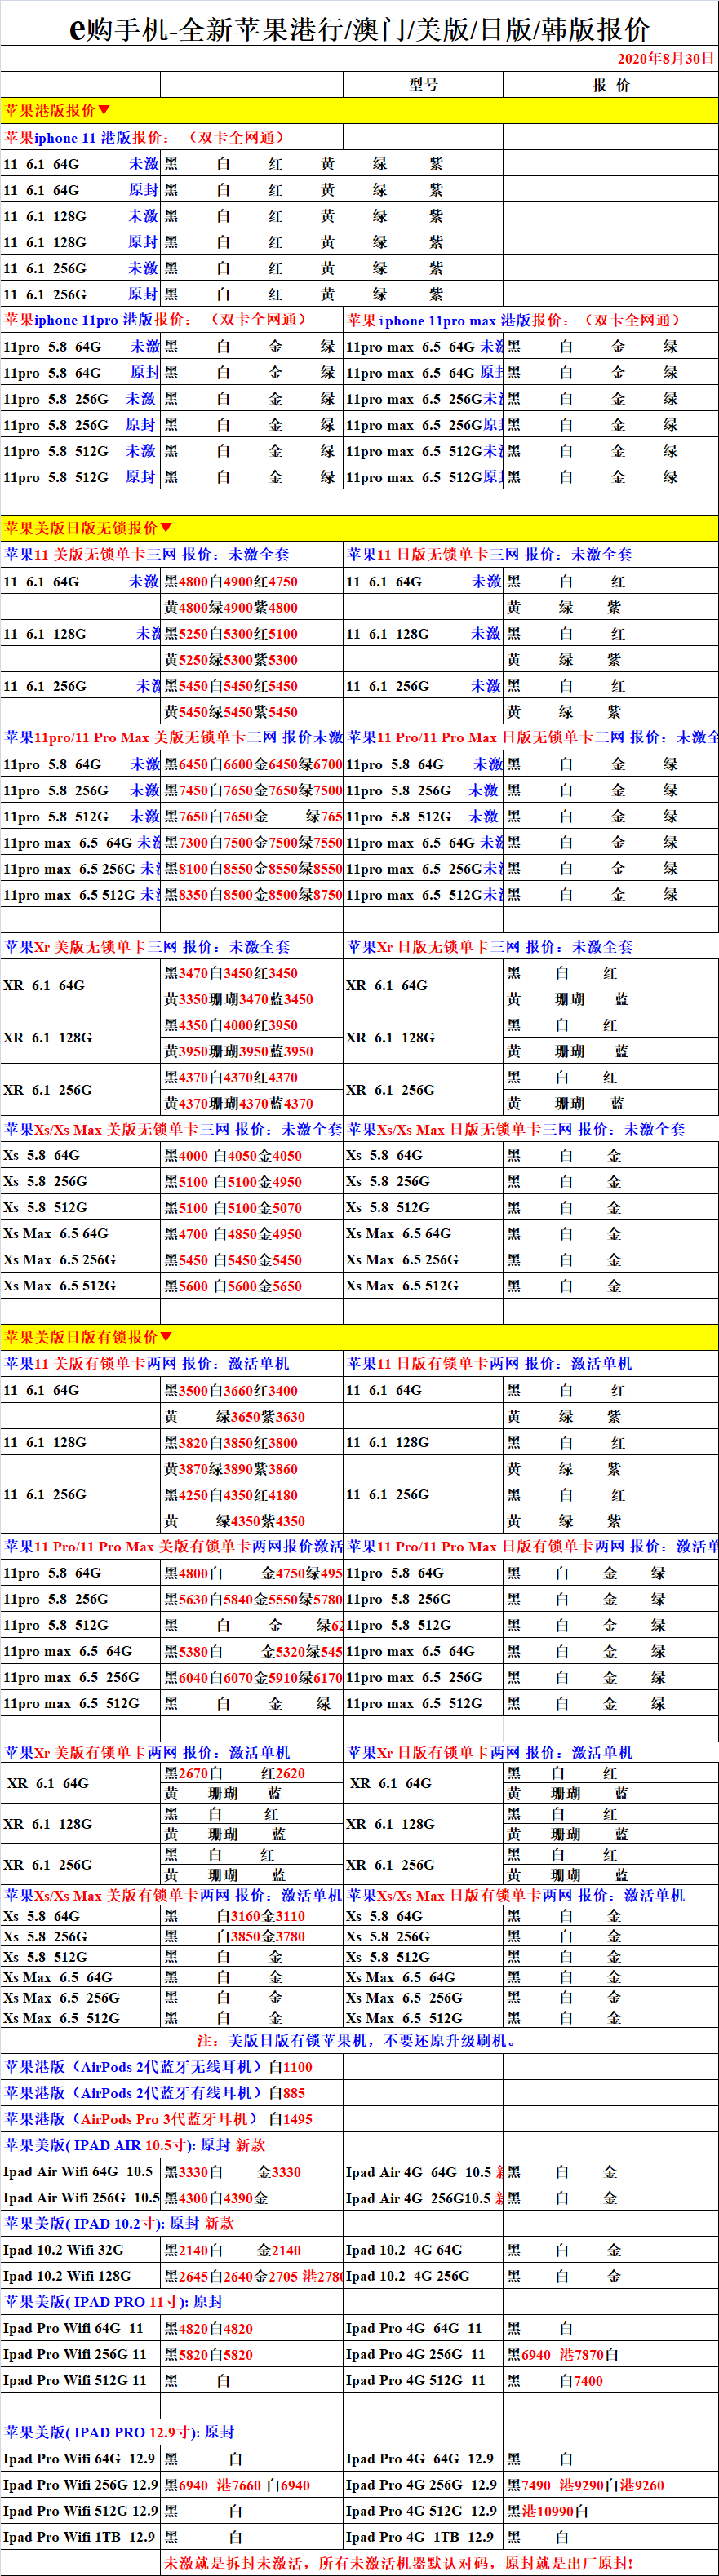This screenshot has width=719, height=2576.
Task: Select price cell '黑5450白5450红5450'
Action: coord(252,686)
